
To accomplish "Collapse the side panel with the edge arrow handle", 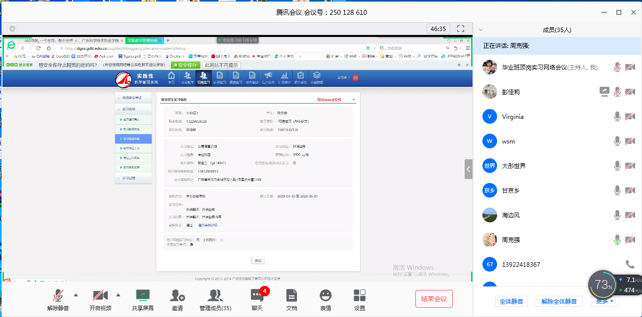I will coord(469,169).
